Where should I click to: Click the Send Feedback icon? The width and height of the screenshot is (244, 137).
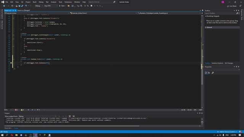click(x=241, y=6)
